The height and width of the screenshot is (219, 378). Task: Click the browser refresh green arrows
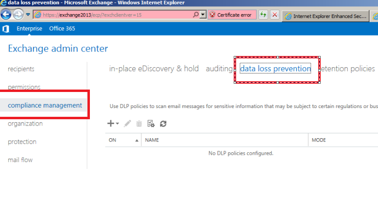pyautogui.click(x=263, y=15)
